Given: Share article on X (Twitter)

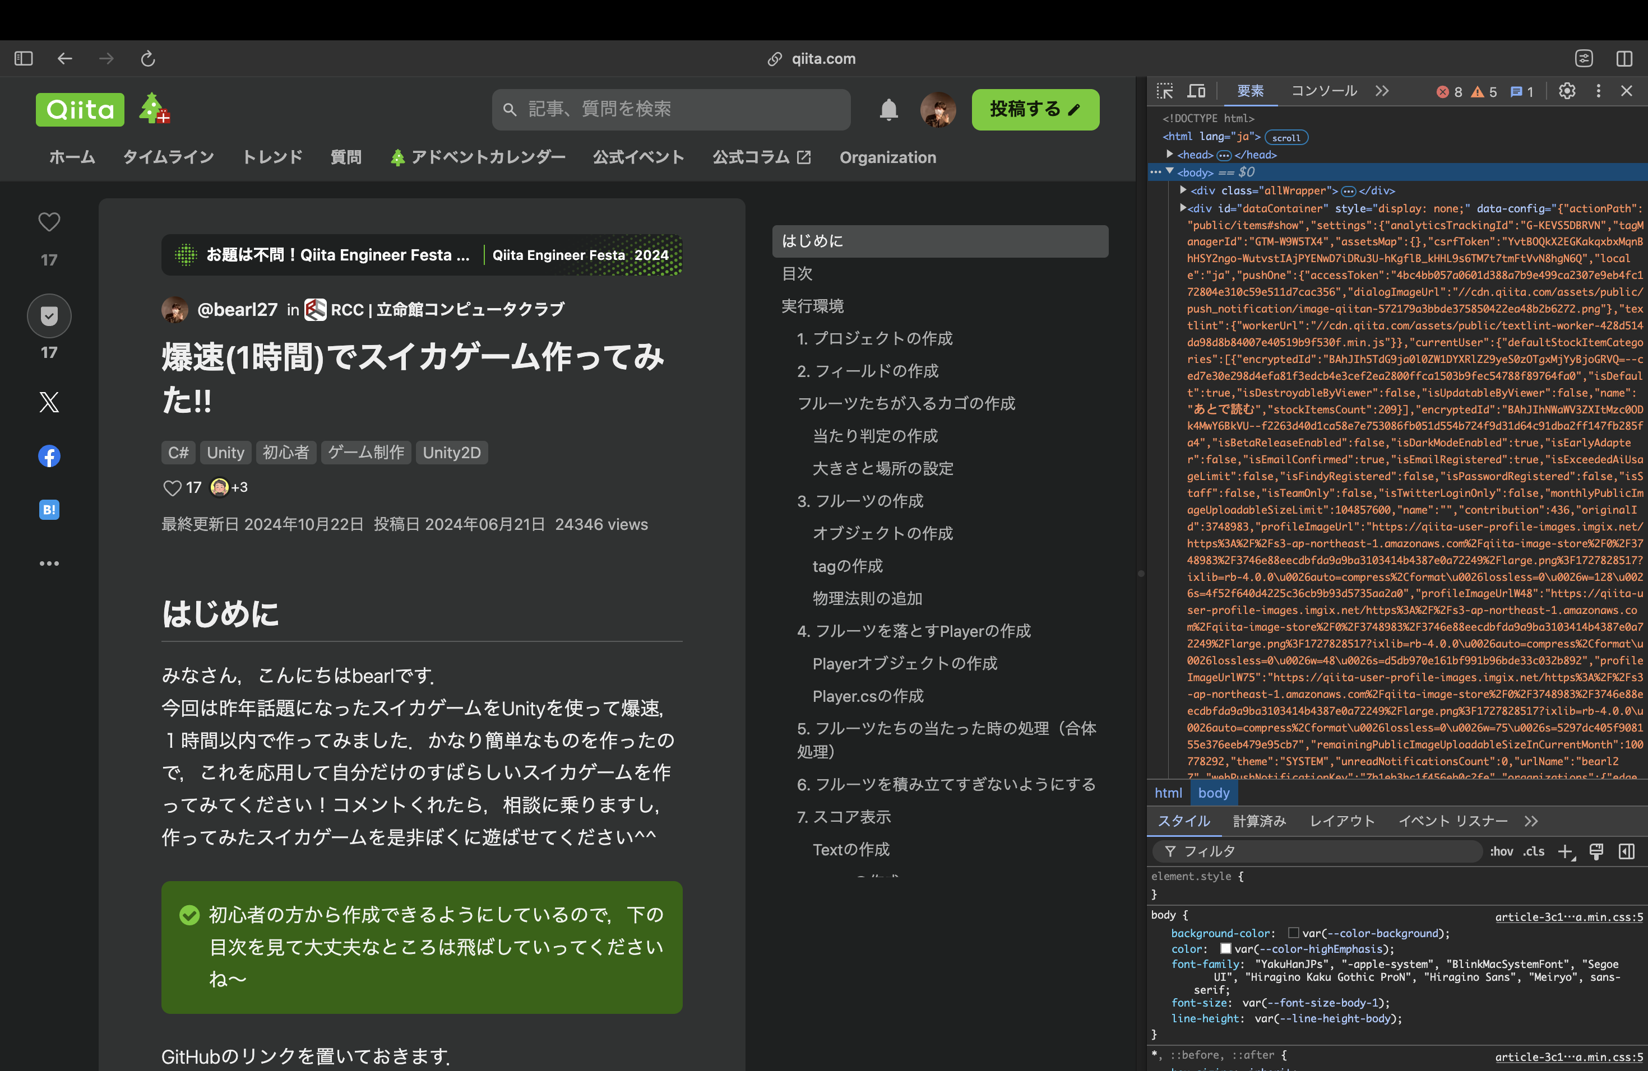Looking at the screenshot, I should 48,402.
